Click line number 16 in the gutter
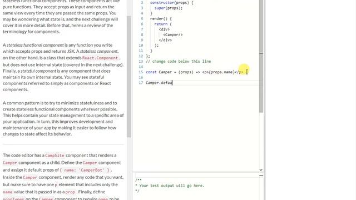The height and width of the screenshot is (200, 356). pos(141,77)
